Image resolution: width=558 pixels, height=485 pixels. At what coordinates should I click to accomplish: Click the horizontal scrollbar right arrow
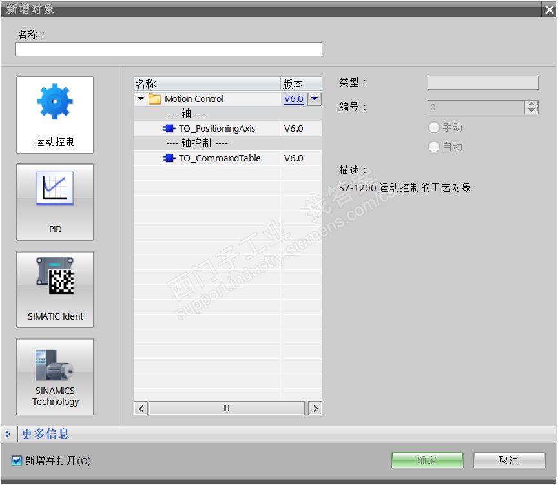(x=315, y=408)
